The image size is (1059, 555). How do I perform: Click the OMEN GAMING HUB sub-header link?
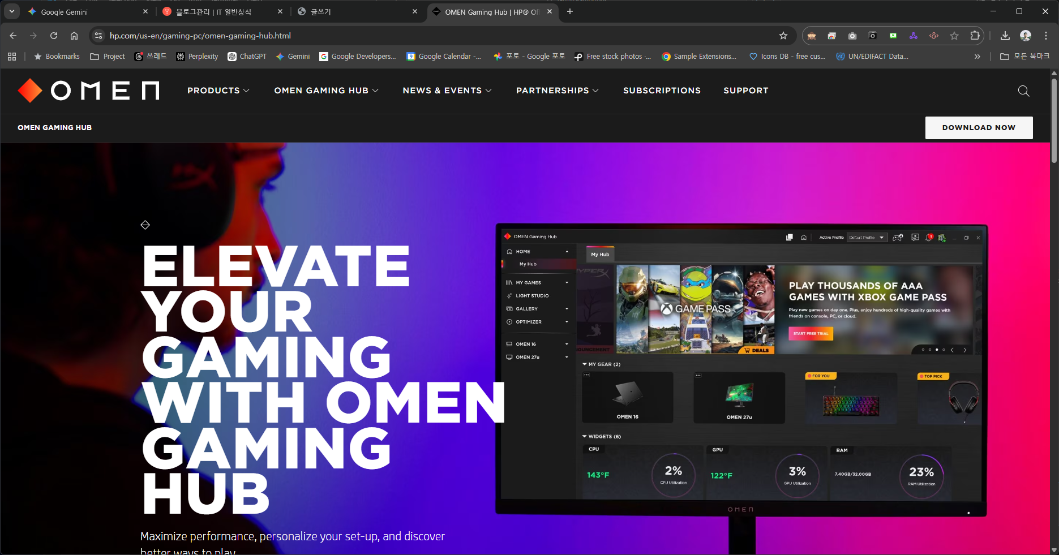pyautogui.click(x=55, y=128)
